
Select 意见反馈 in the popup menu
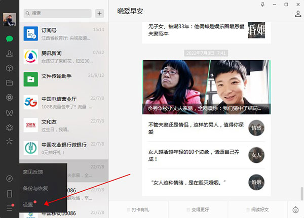click(32, 171)
